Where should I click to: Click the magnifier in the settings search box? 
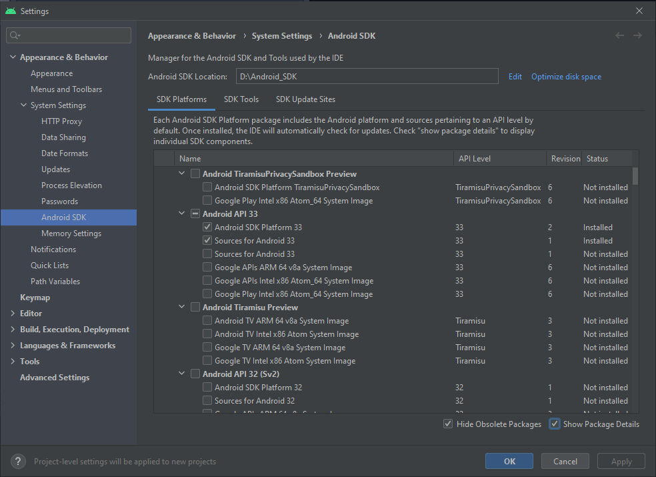tap(15, 35)
